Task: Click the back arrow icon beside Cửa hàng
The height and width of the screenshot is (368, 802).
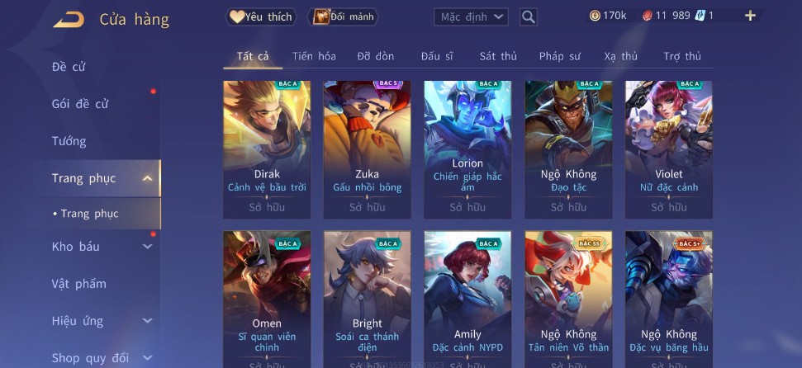Action: (69, 20)
